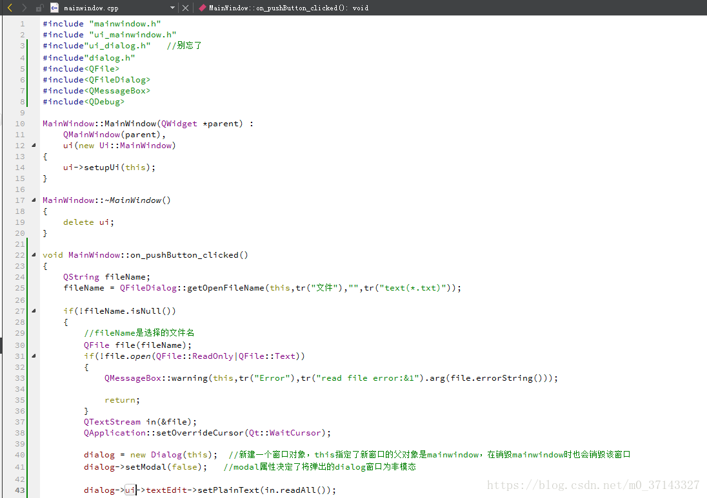Click QMainWindow(parent) on line 11
707x498 pixels.
click(112, 134)
